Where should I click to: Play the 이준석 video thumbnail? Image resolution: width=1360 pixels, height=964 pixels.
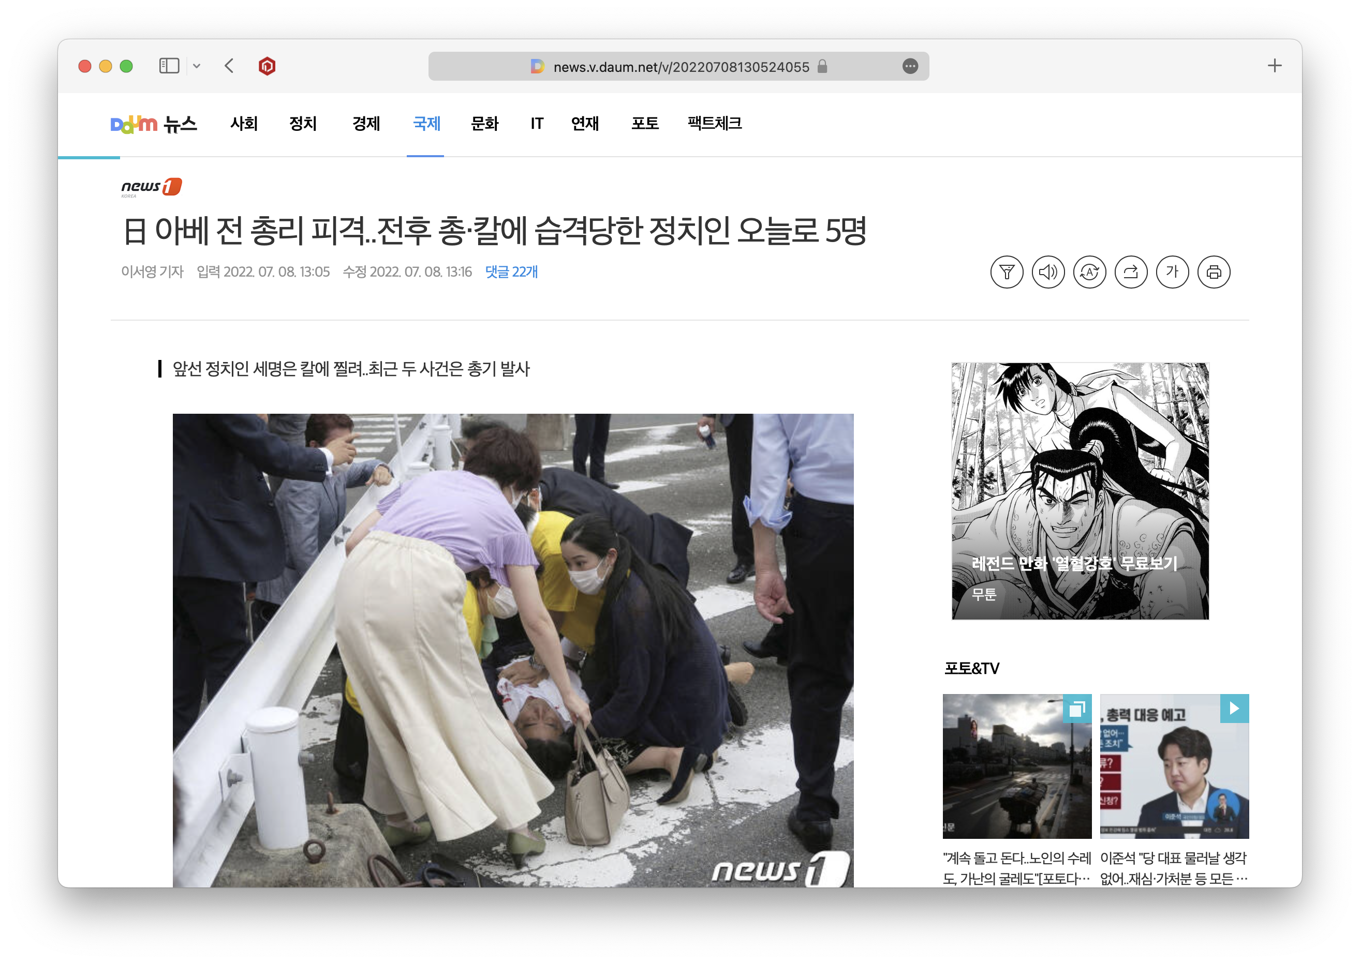[1174, 766]
